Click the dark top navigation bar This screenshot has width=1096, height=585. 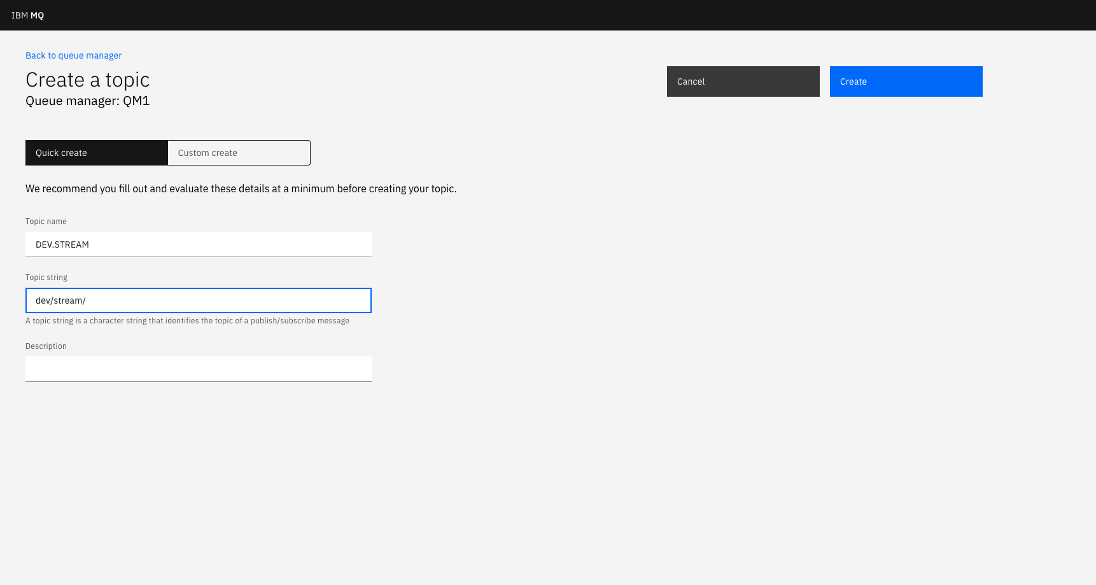[x=547, y=15]
